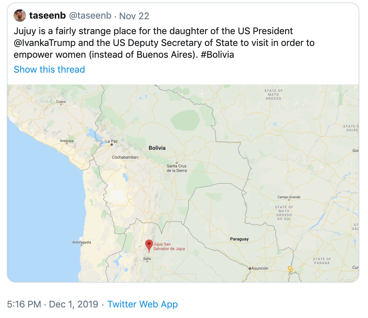Select the #Bolivia hashtag

click(x=217, y=55)
